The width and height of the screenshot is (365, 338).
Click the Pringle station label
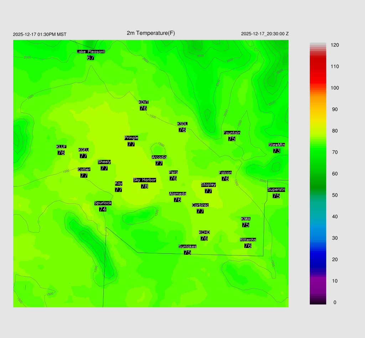(x=131, y=138)
